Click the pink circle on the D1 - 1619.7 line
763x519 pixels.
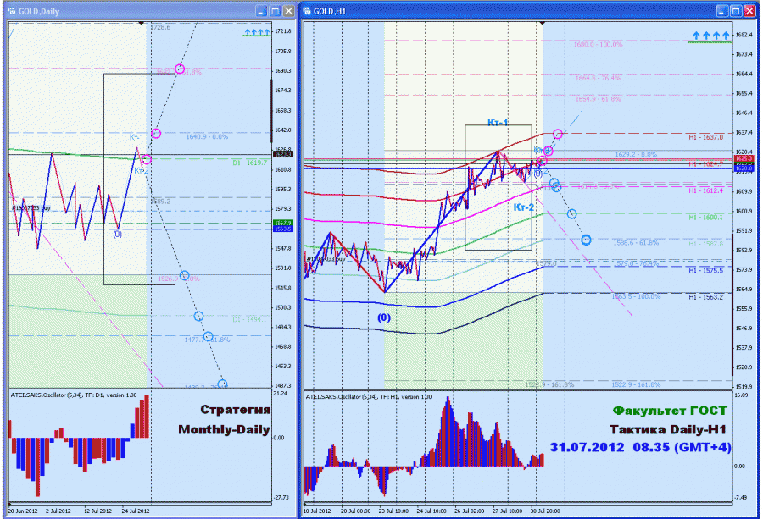click(147, 159)
